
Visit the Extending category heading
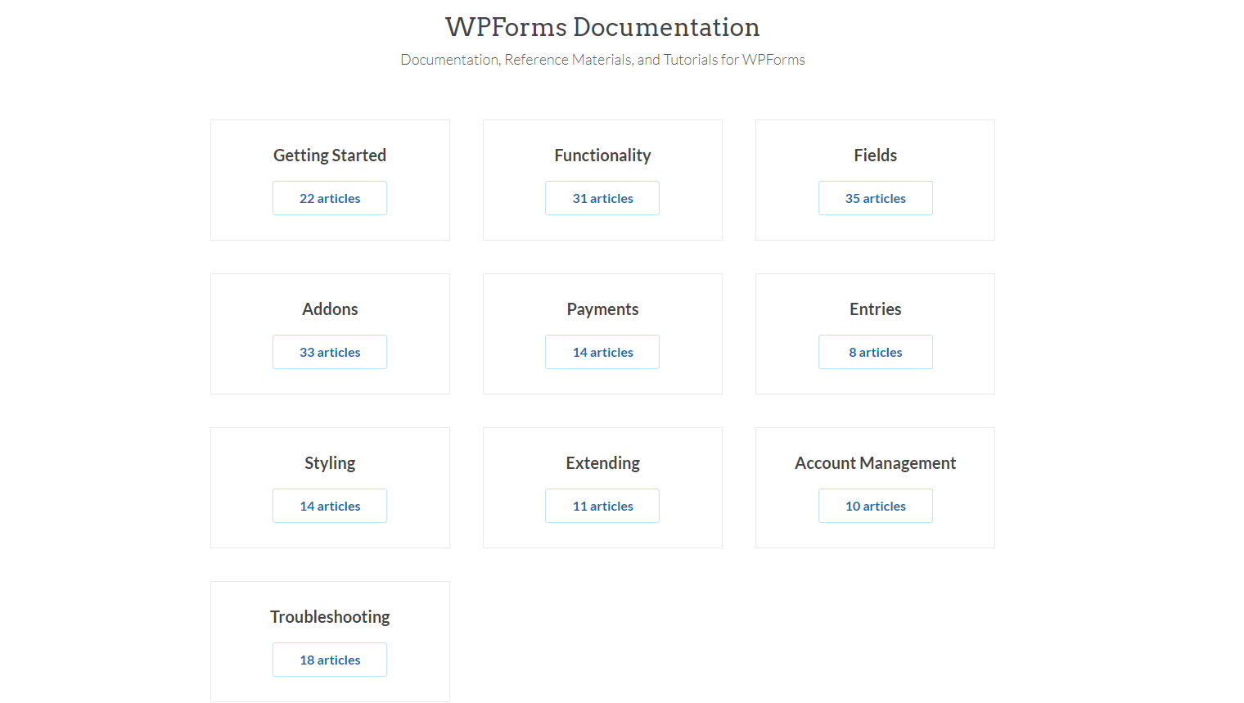(x=602, y=463)
